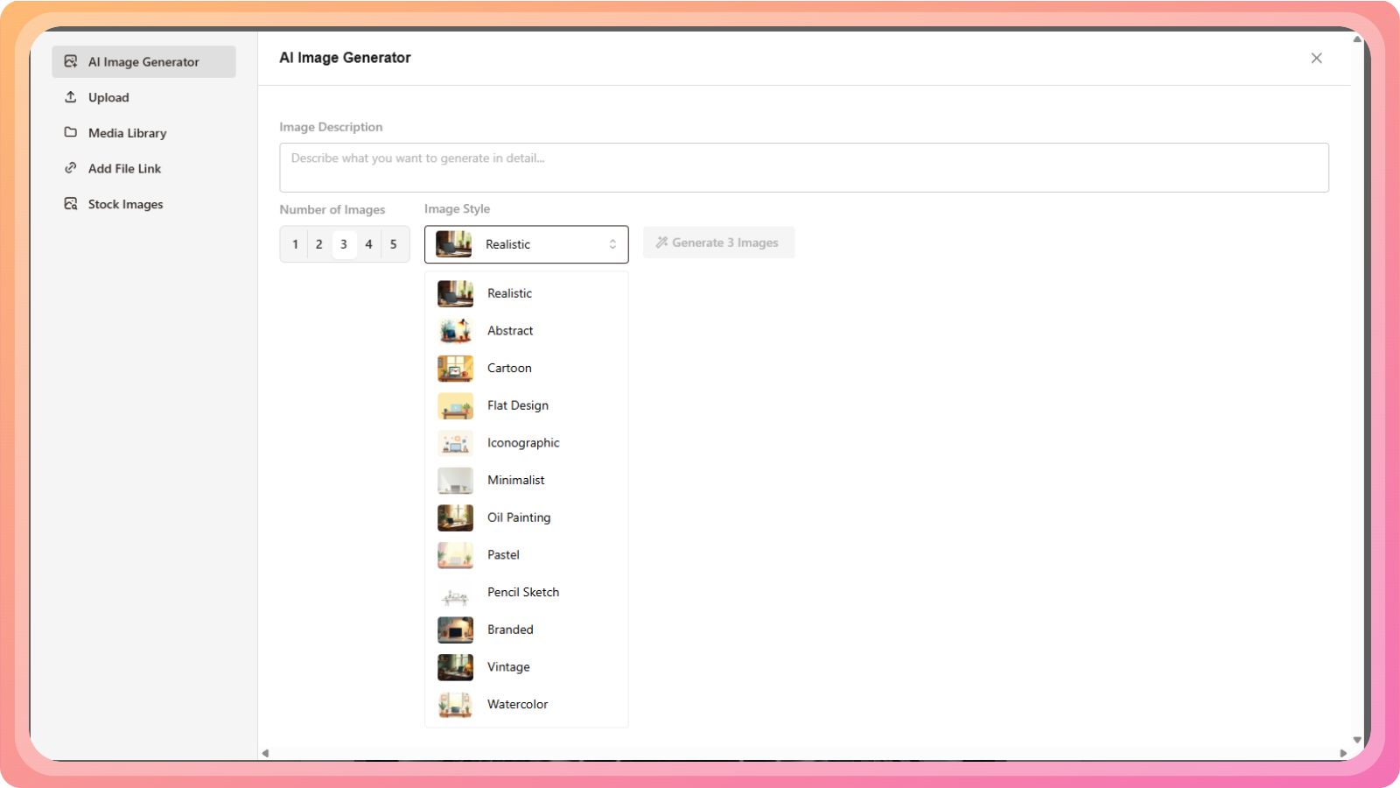
Task: Open Media Library folder icon
Action: [x=71, y=133]
